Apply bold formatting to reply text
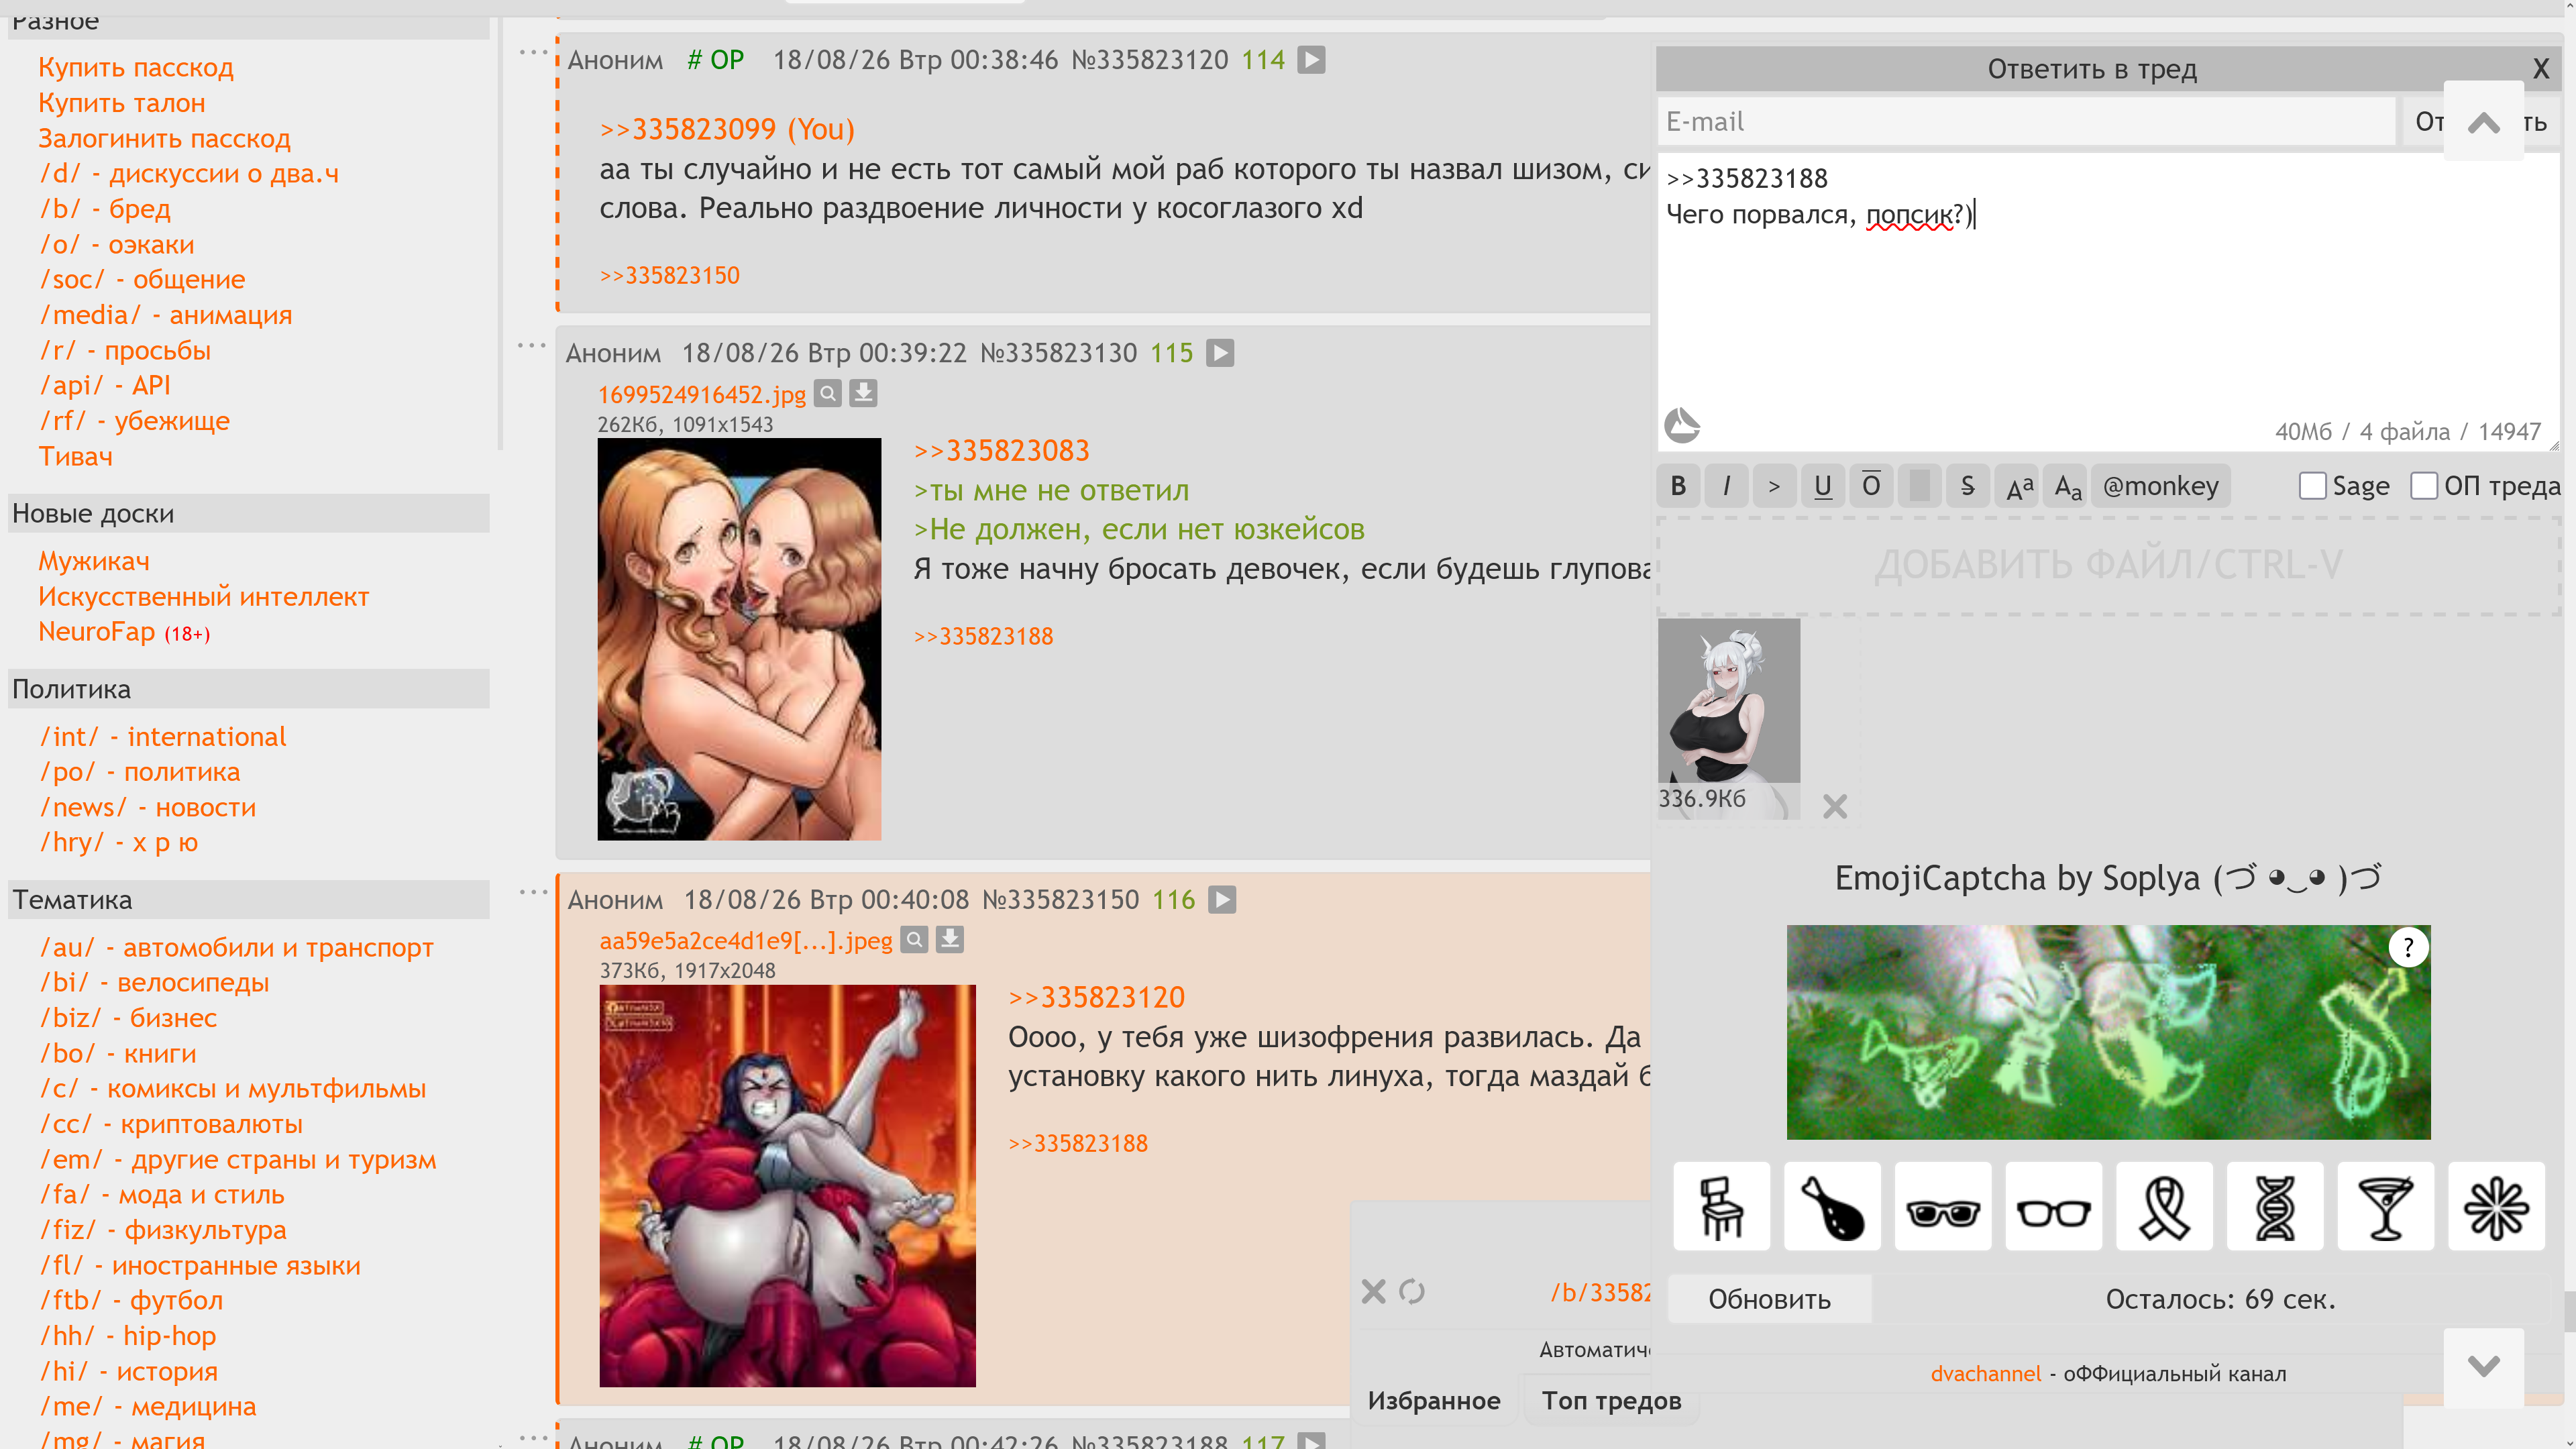The width and height of the screenshot is (2576, 1449). click(1678, 486)
